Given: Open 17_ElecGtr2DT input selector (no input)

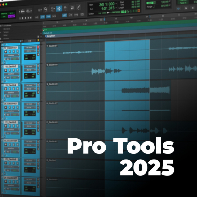Looking at the screenshot, I should 30,47.
